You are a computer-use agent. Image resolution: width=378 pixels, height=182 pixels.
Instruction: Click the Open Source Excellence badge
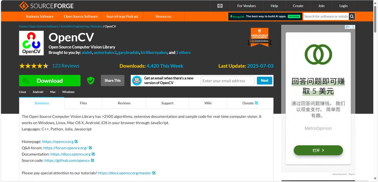pyautogui.click(x=260, y=37)
